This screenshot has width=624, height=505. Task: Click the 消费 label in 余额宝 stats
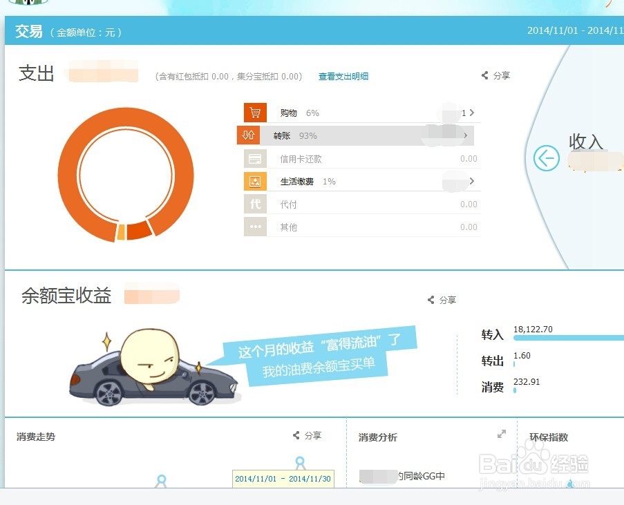coord(493,387)
